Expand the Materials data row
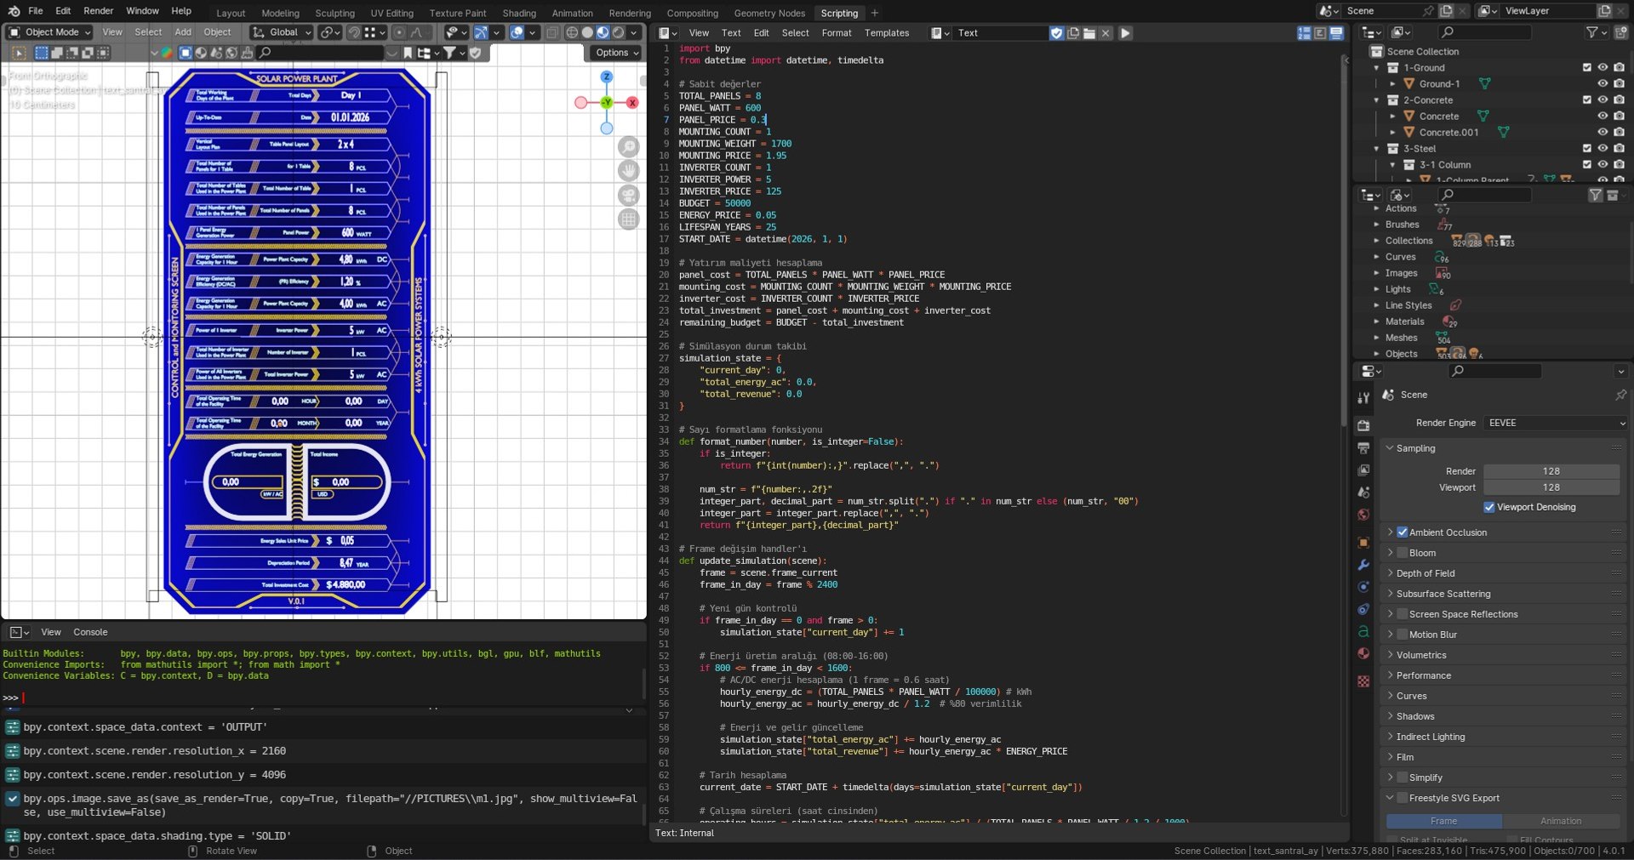 pyautogui.click(x=1376, y=322)
